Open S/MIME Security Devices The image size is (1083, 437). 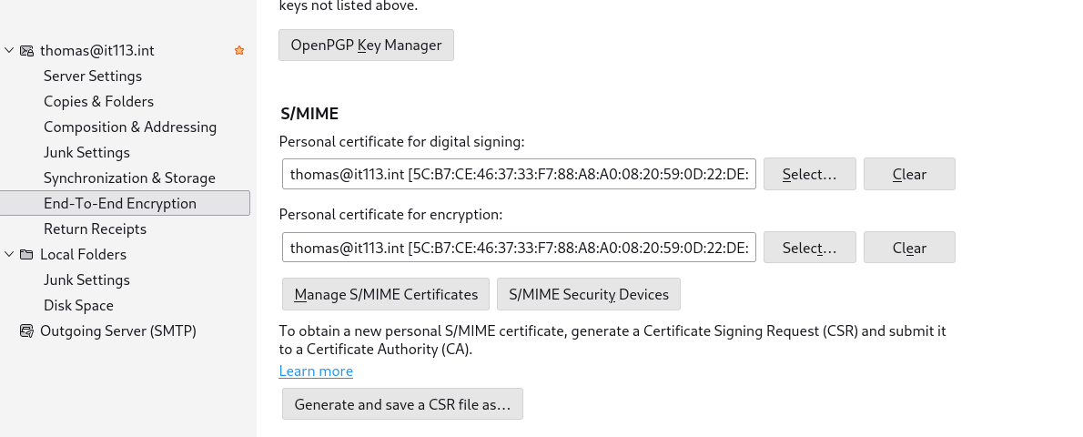(x=589, y=294)
